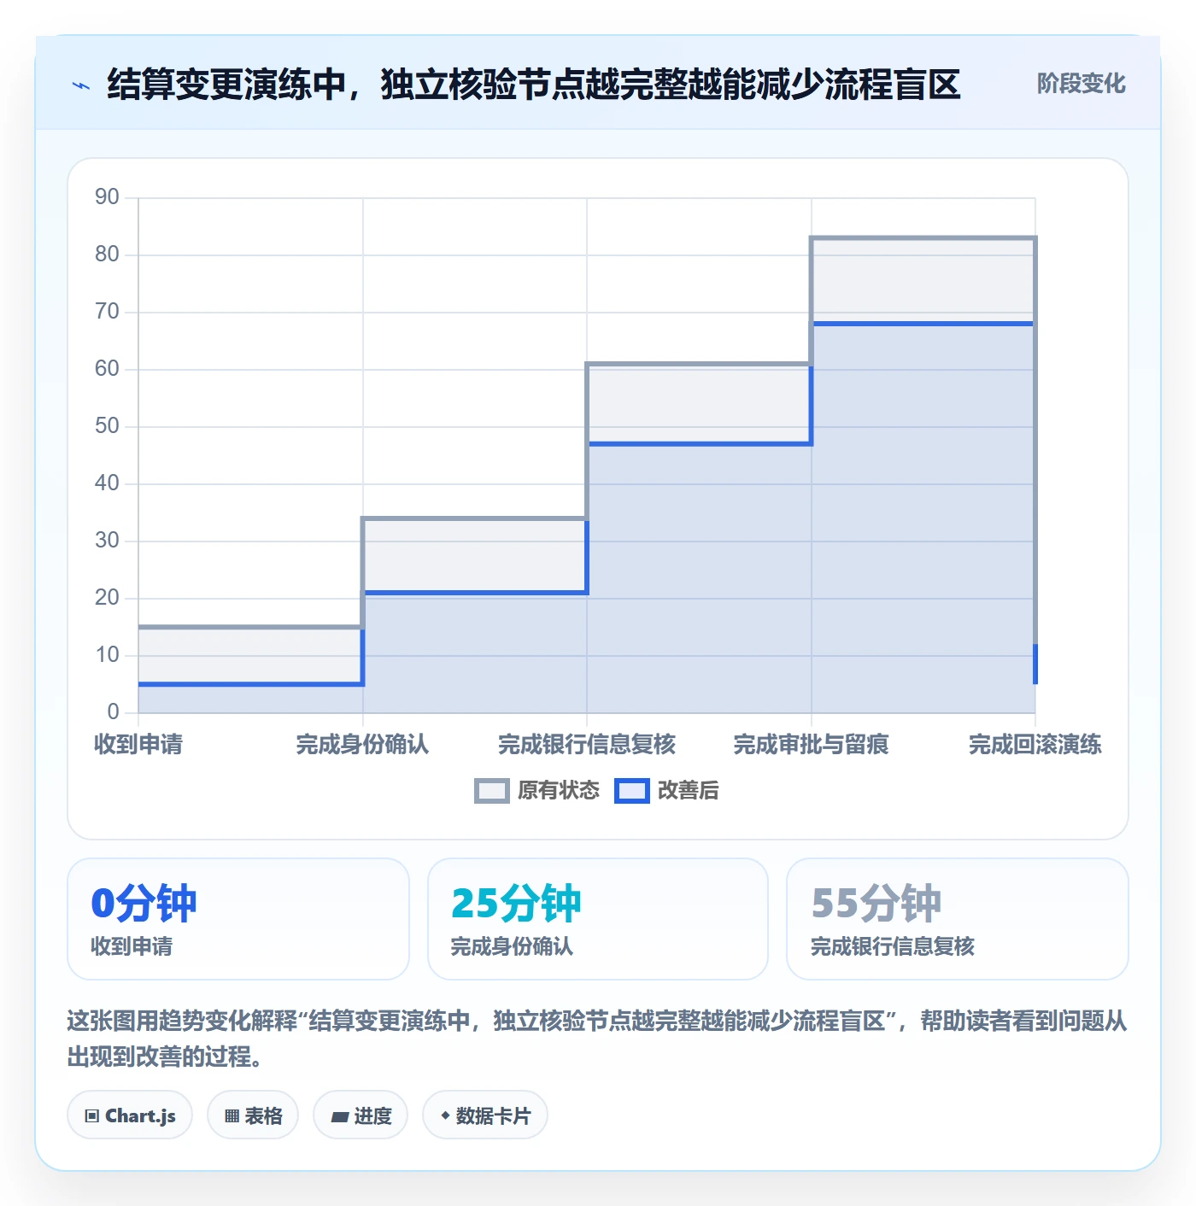Click the 55分钟 value text
This screenshot has height=1206, width=1196.
pyautogui.click(x=876, y=904)
